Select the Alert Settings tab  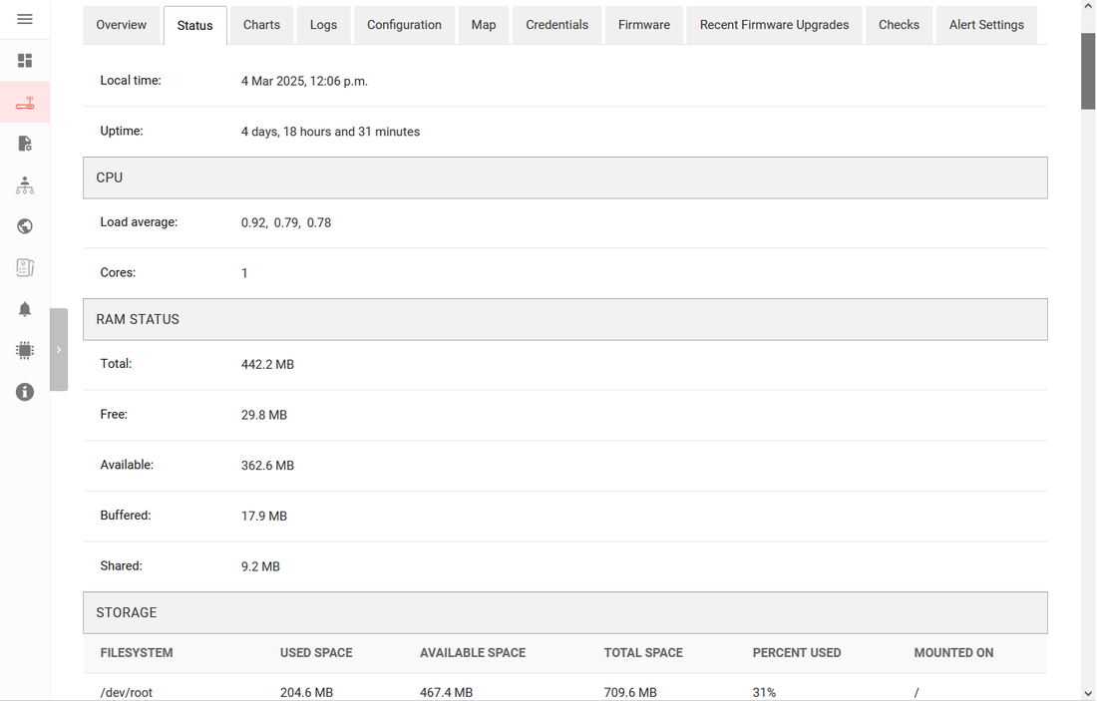986,25
